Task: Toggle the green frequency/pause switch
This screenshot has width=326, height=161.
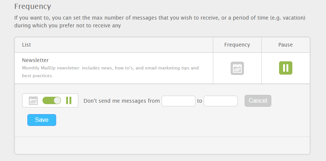Action: pyautogui.click(x=52, y=100)
